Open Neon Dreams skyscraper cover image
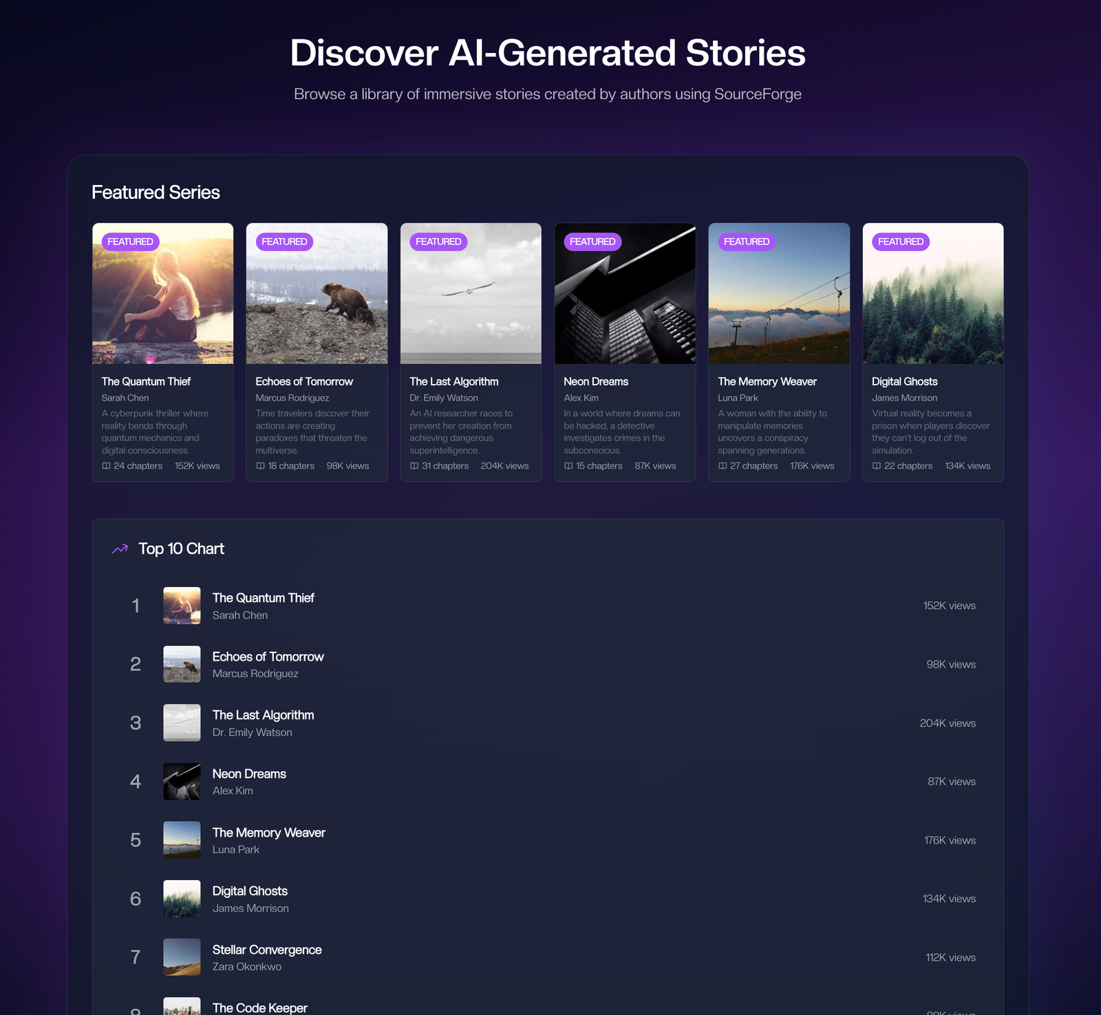 [626, 293]
